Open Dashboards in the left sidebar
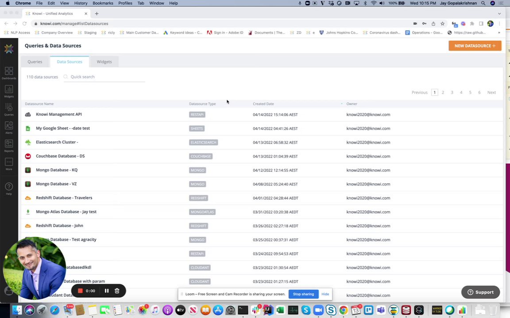The height and width of the screenshot is (318, 510). [x=9, y=73]
